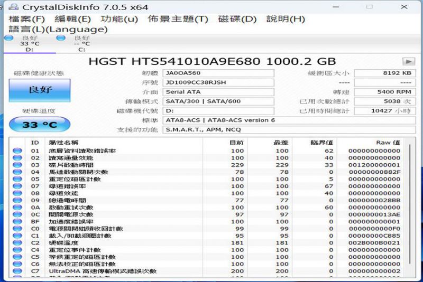Click the status icon for attribute C2
The width and height of the screenshot is (423, 282).
click(x=17, y=243)
